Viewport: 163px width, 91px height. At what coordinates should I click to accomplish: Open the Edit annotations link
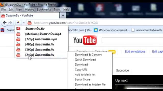135,52
